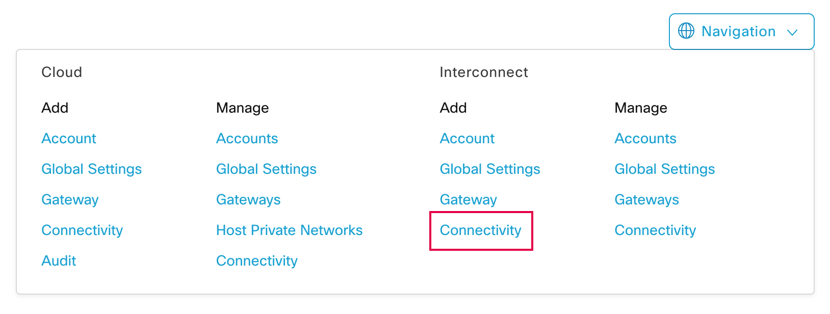Open Accounts under Cloud Manage
This screenshot has height=314, width=830.
pyautogui.click(x=247, y=138)
